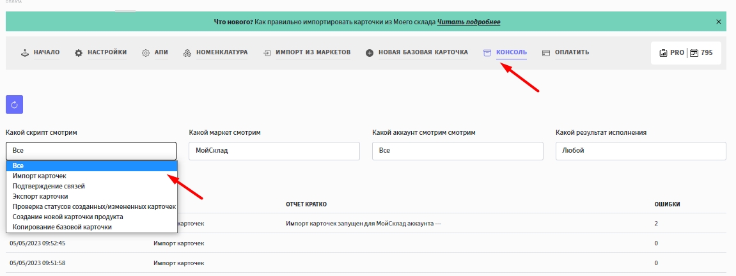The image size is (736, 276).
Task: Click the Импорт из маркетов icon
Action: (267, 53)
